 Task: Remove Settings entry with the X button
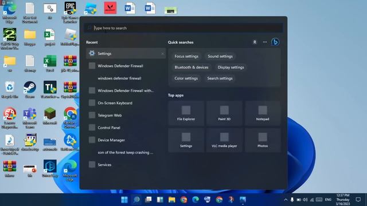click(163, 54)
